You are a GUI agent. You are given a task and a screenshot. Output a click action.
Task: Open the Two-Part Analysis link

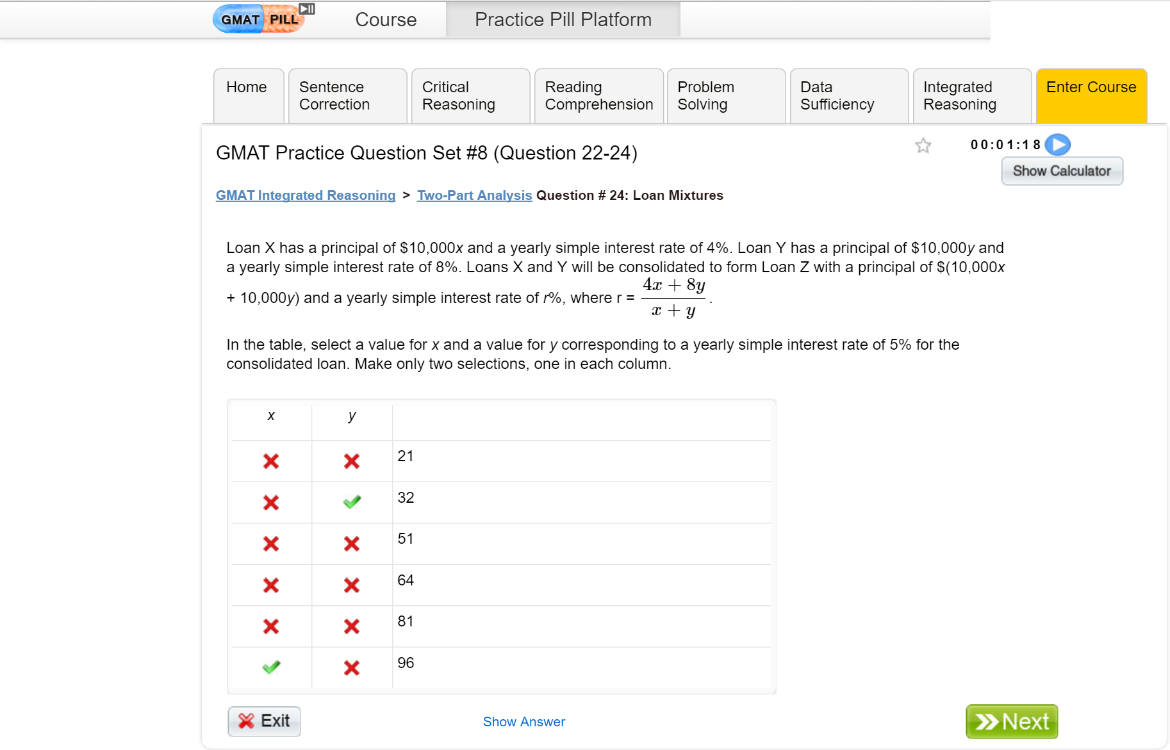point(474,195)
